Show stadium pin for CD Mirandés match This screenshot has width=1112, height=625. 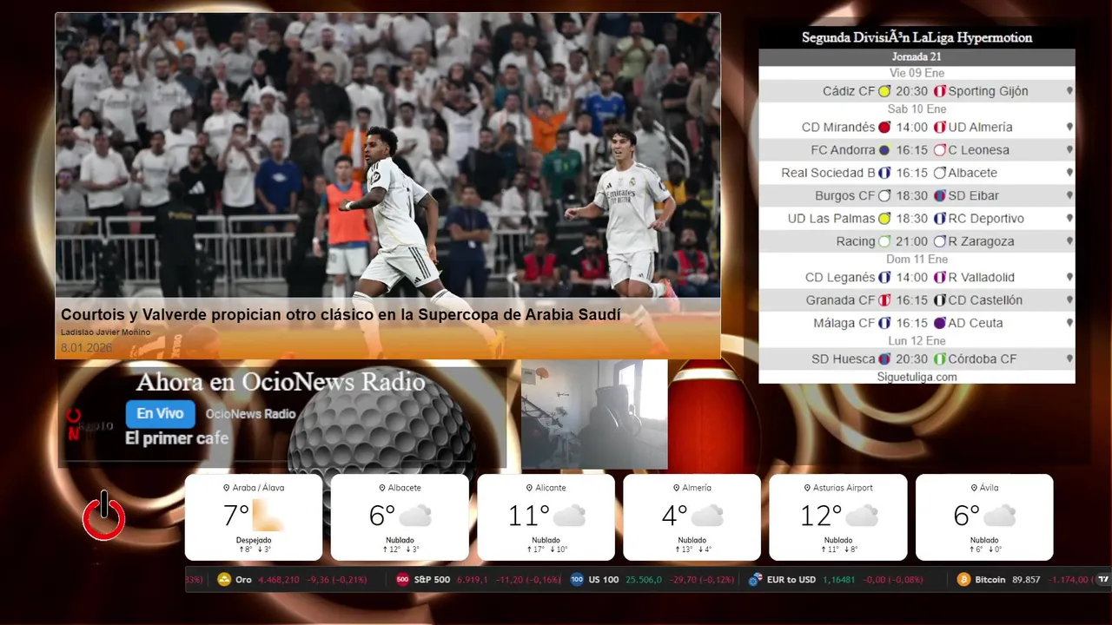pos(1069,127)
